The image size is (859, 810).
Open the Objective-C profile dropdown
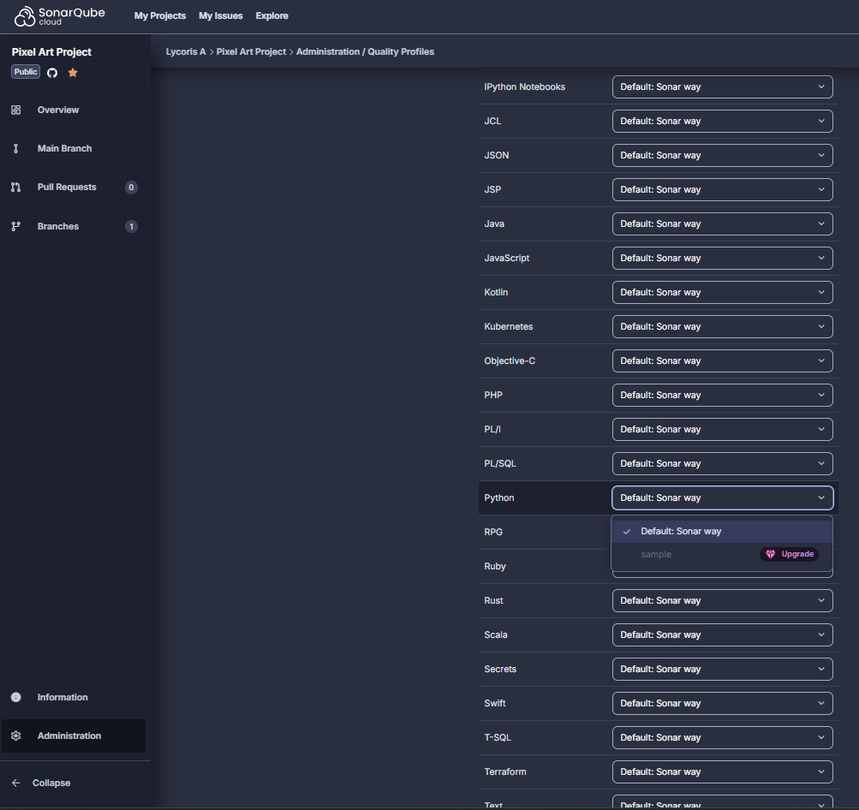[722, 361]
